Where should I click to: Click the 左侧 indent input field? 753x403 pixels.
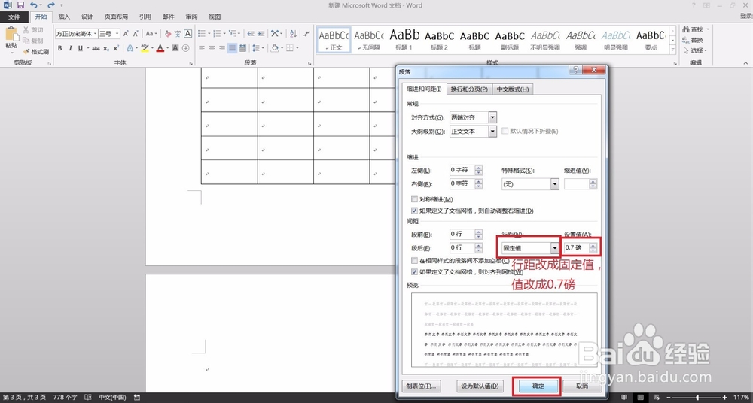[462, 170]
